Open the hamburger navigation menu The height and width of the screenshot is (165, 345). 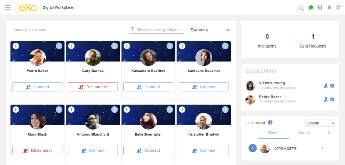click(x=8, y=7)
